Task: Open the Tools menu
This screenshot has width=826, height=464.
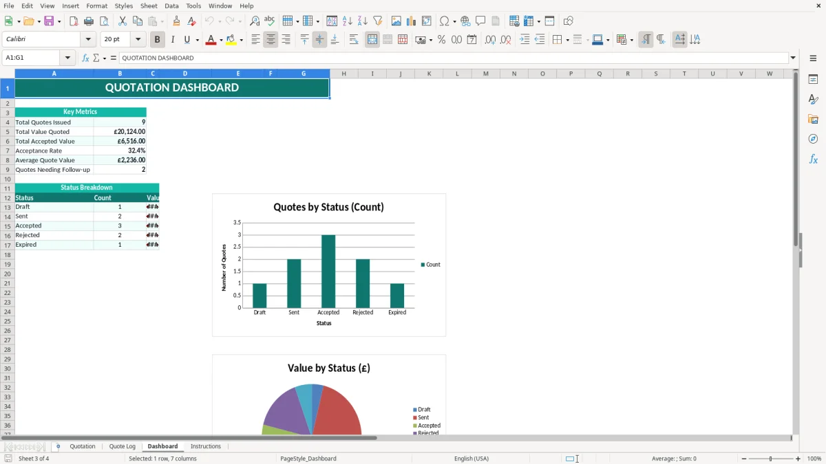Action: [x=193, y=5]
